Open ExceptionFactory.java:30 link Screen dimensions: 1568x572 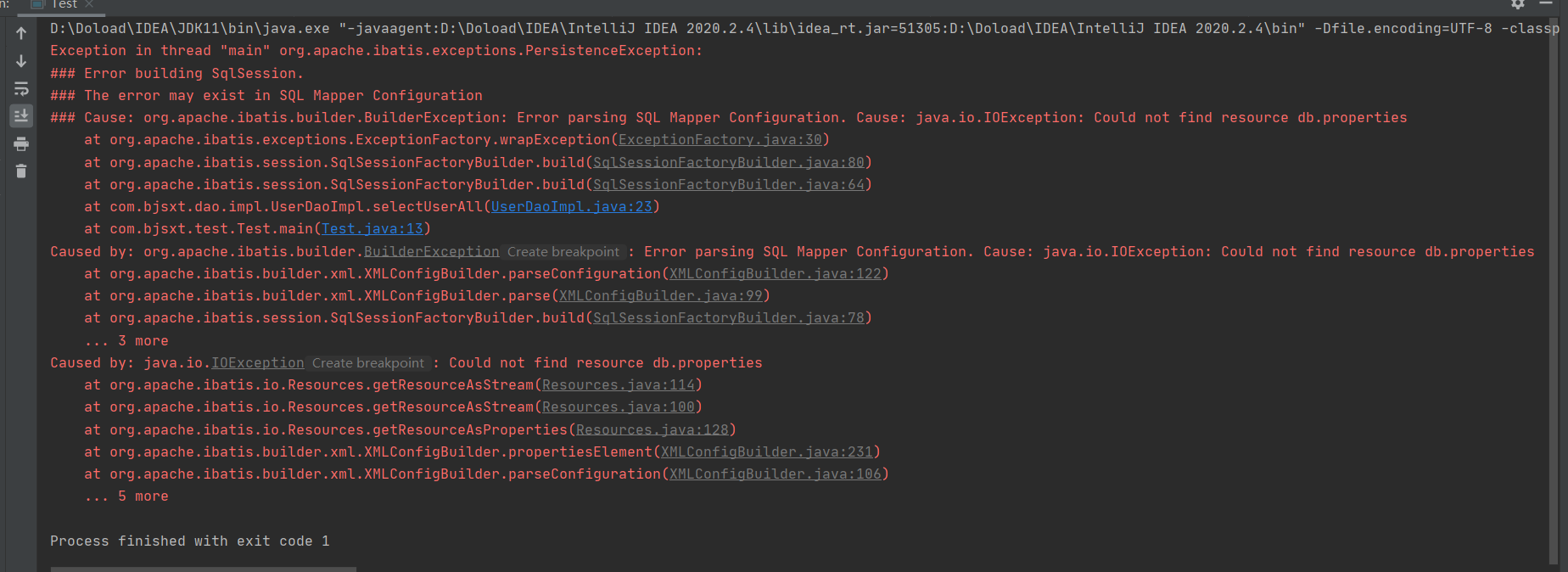720,140
